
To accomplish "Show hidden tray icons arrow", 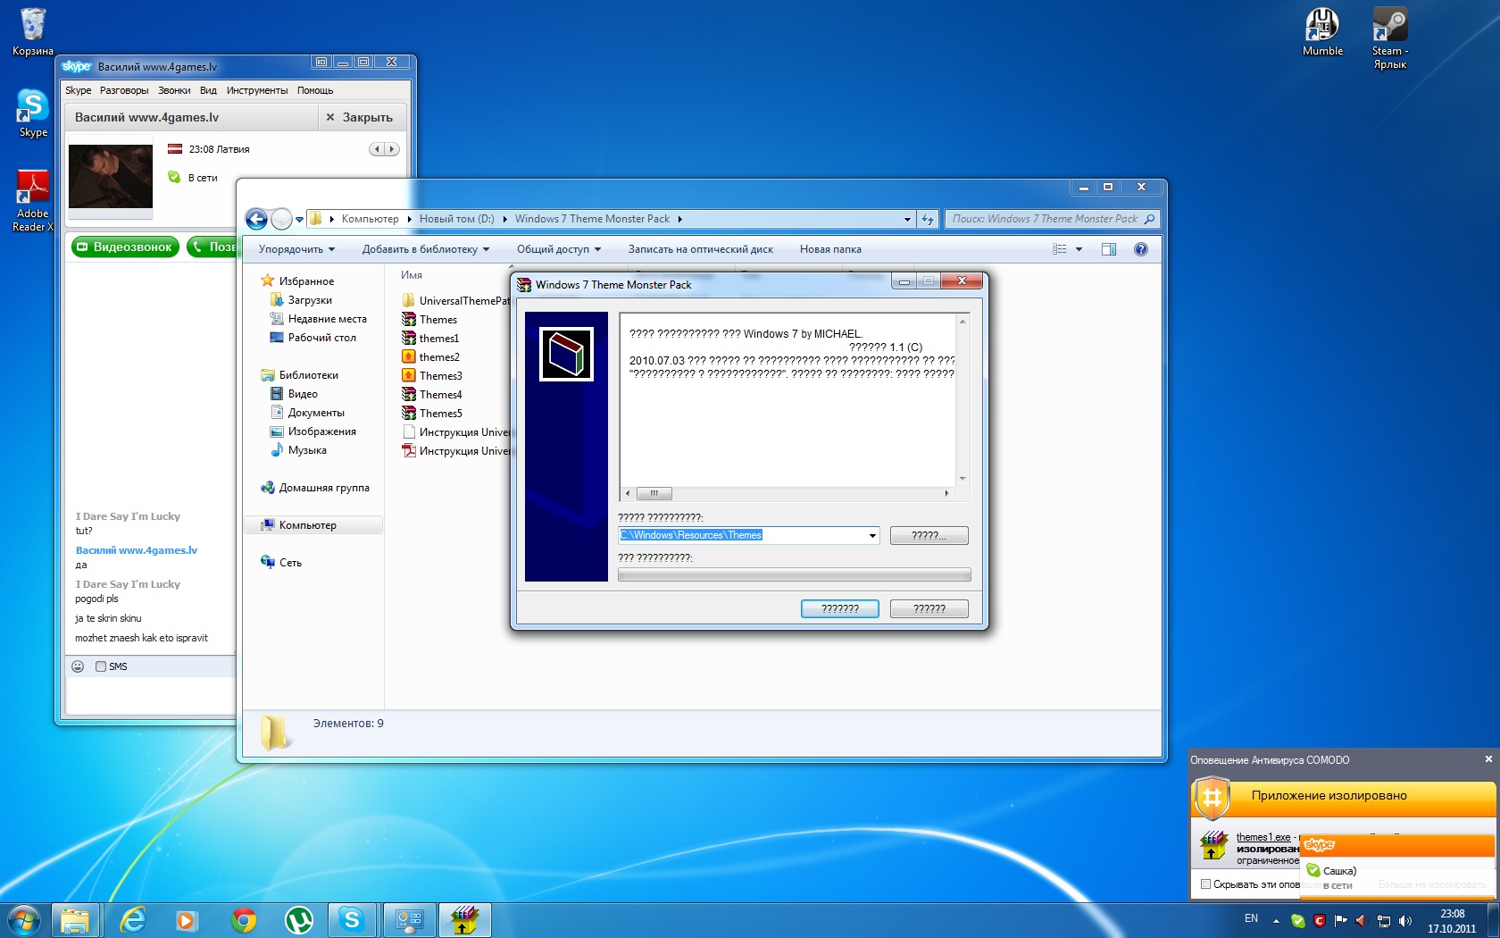I will coord(1276,920).
